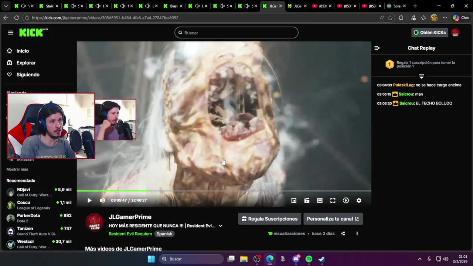Viewport: 473px width, 266px height.
Task: Open File Explorer from the taskbar
Action: click(x=244, y=259)
